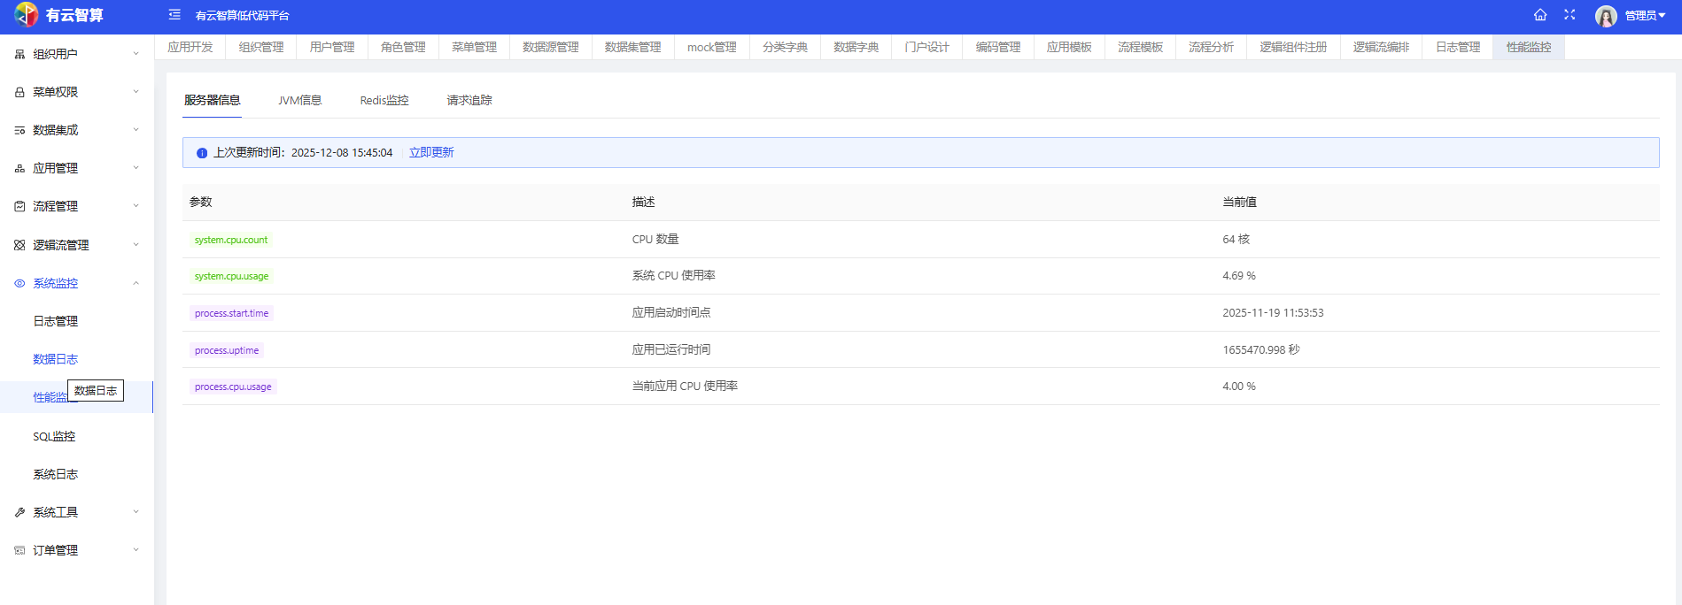Click the 立即更新 link
Screen dimensions: 1682x605
point(431,153)
